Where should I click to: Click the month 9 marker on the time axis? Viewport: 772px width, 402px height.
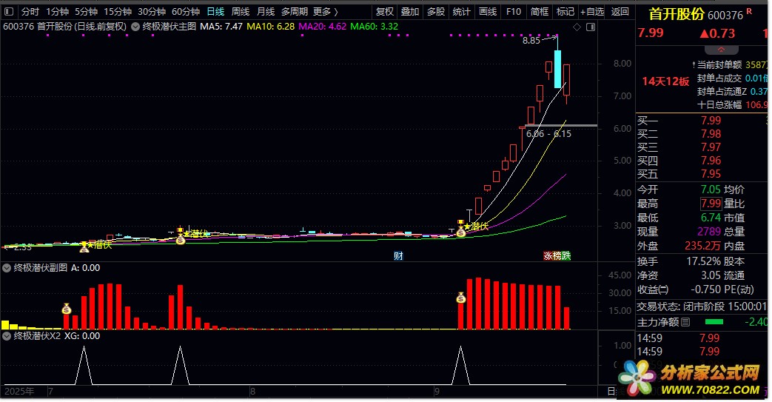click(437, 392)
